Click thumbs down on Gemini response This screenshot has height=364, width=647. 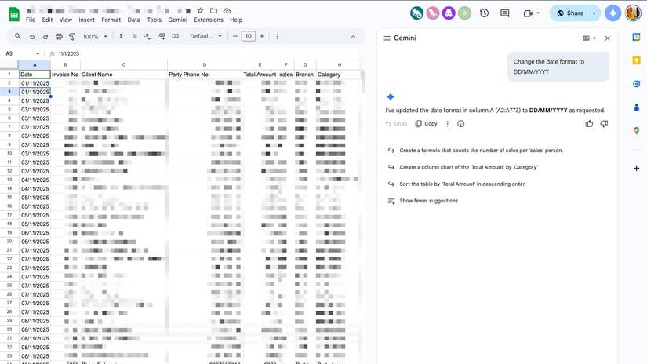[x=604, y=123]
